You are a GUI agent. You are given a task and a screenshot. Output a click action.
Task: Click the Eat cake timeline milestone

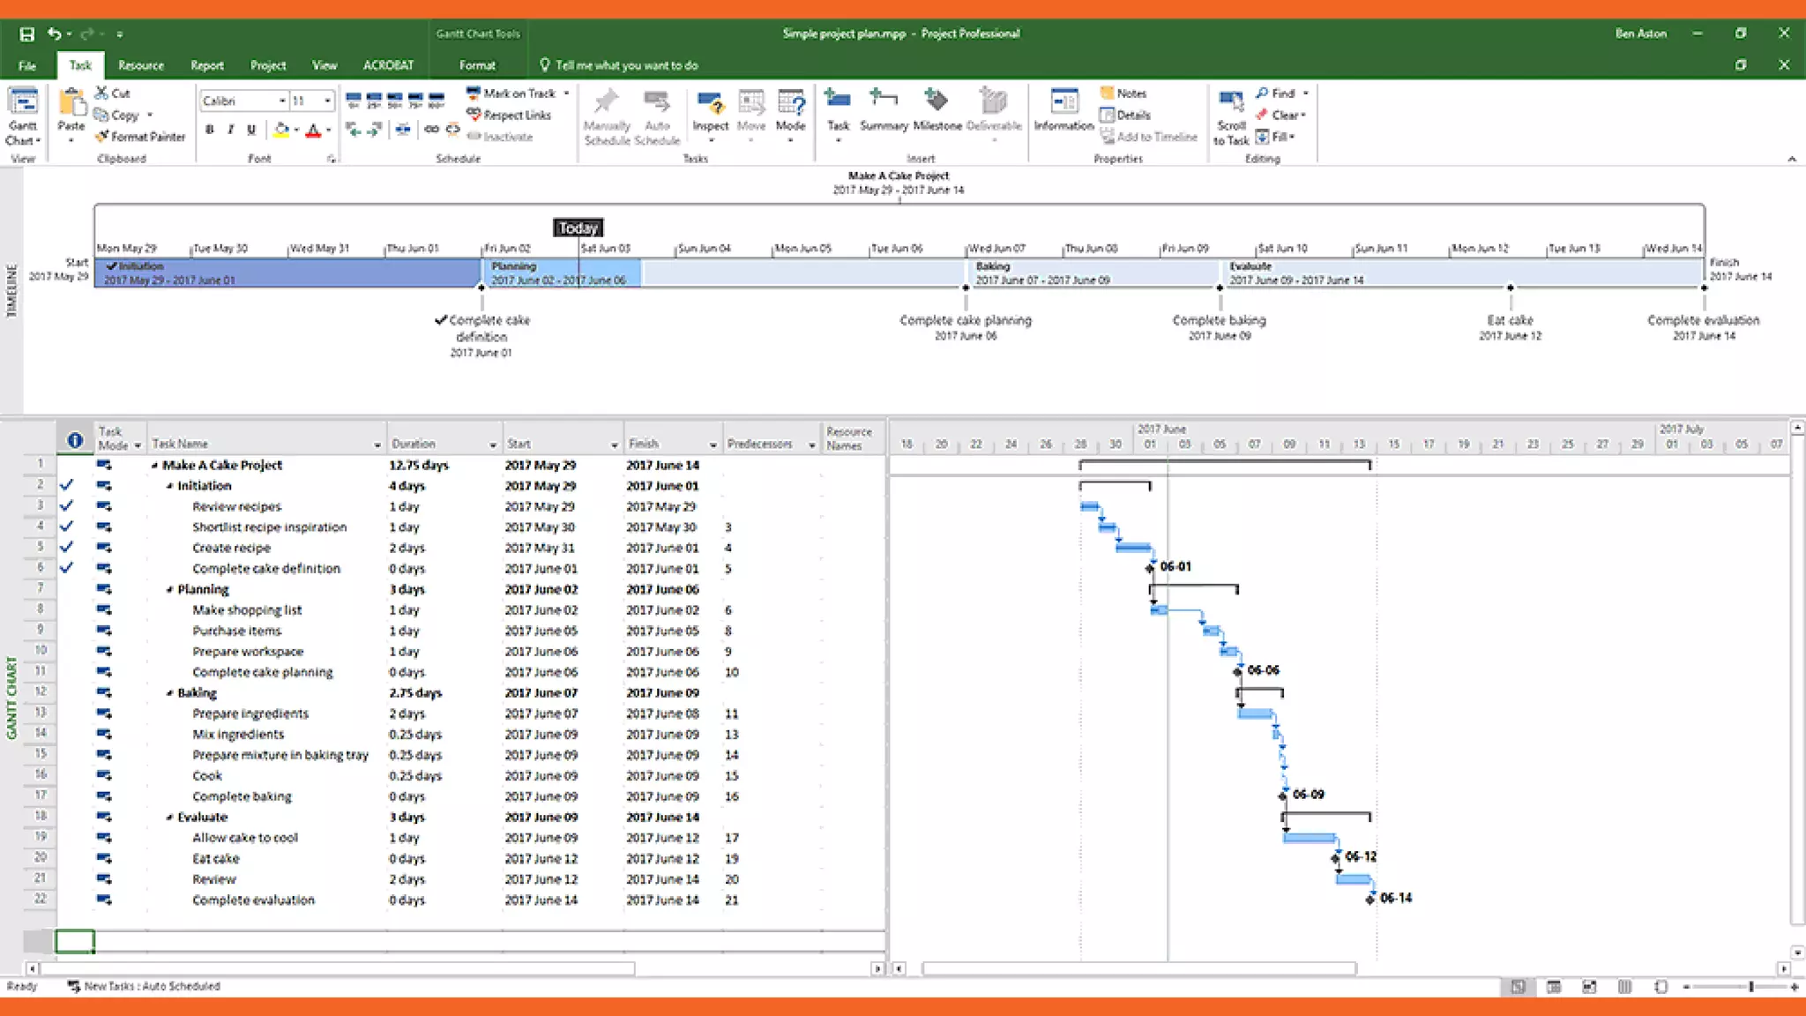(1510, 288)
